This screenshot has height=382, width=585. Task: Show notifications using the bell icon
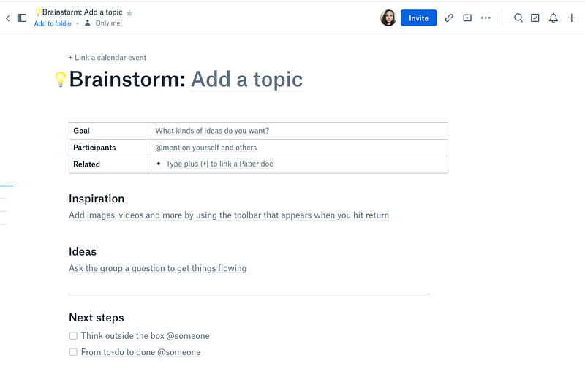(x=554, y=18)
